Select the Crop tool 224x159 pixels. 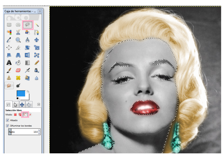click(18, 47)
